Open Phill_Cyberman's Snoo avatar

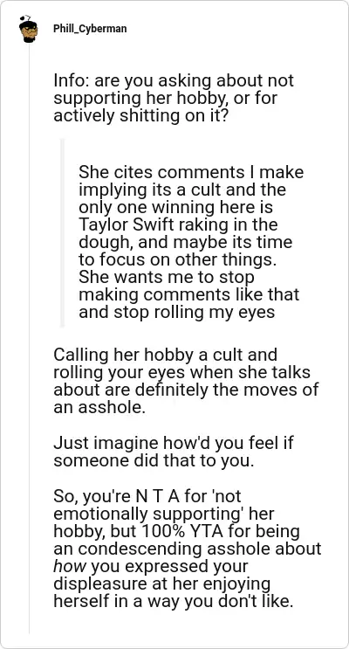pos(29,29)
